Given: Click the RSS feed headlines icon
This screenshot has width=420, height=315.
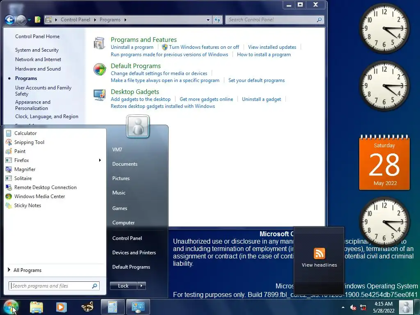Looking at the screenshot, I should [x=319, y=253].
